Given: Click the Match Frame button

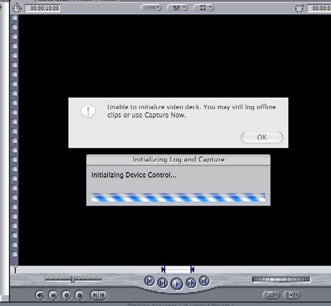Looking at the screenshot, I should tap(40, 295).
